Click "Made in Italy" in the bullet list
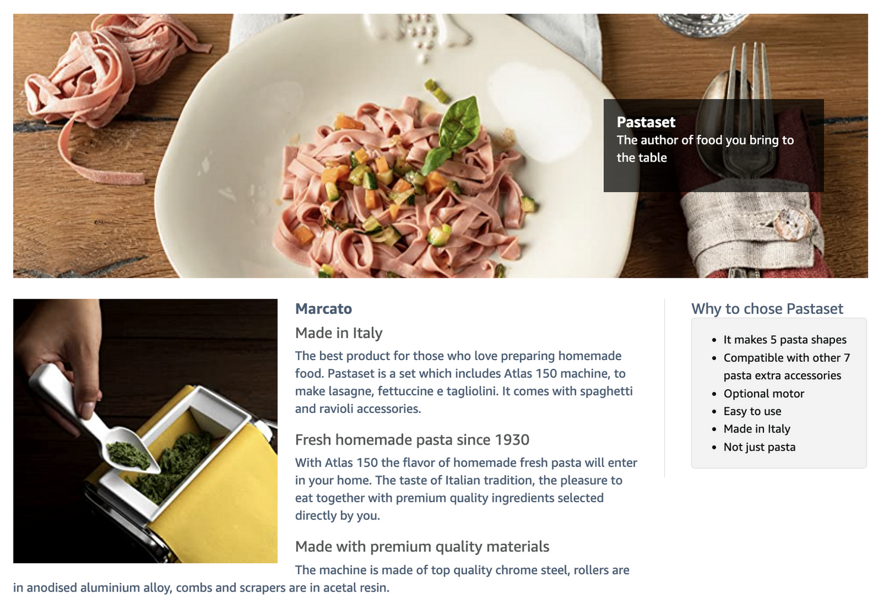The width and height of the screenshot is (889, 610). (x=757, y=429)
